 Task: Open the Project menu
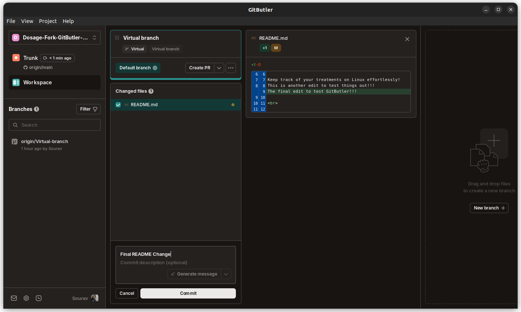click(48, 21)
